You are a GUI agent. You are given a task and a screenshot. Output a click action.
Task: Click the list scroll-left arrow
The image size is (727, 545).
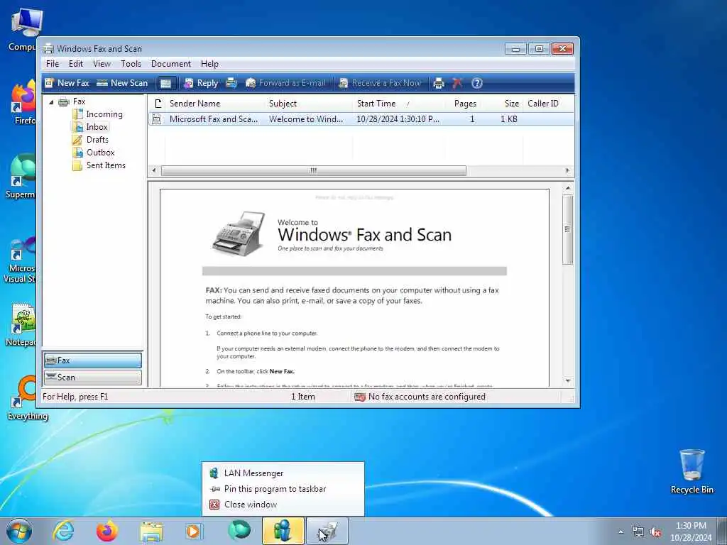click(154, 170)
